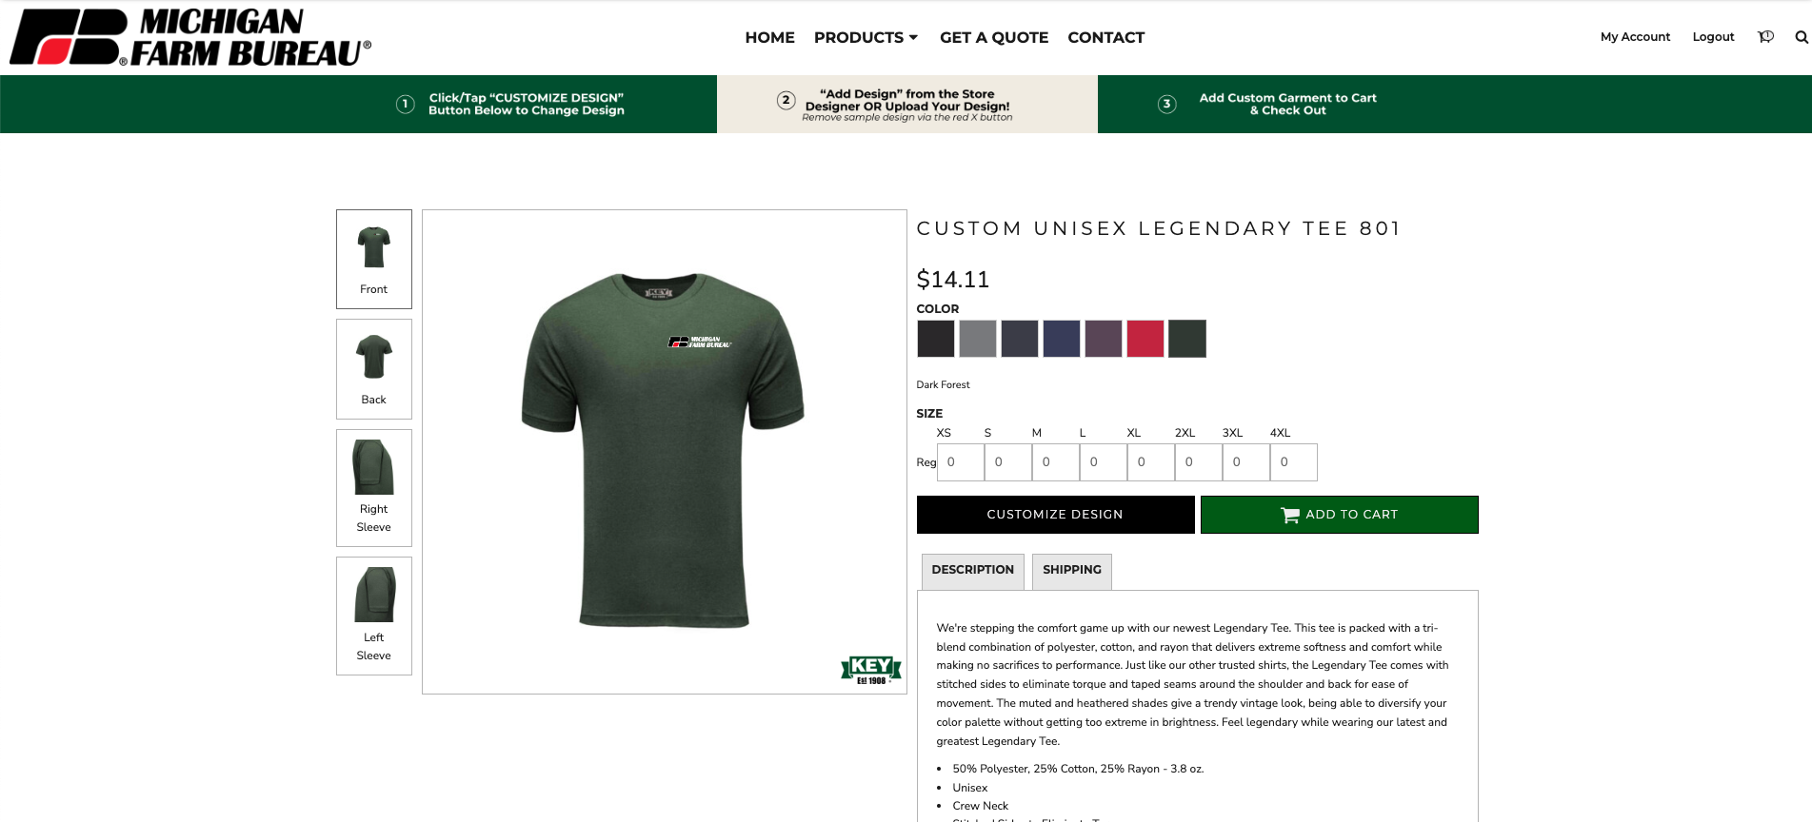The width and height of the screenshot is (1812, 822).
Task: Click the XL size quantity field
Action: pyautogui.click(x=1151, y=462)
